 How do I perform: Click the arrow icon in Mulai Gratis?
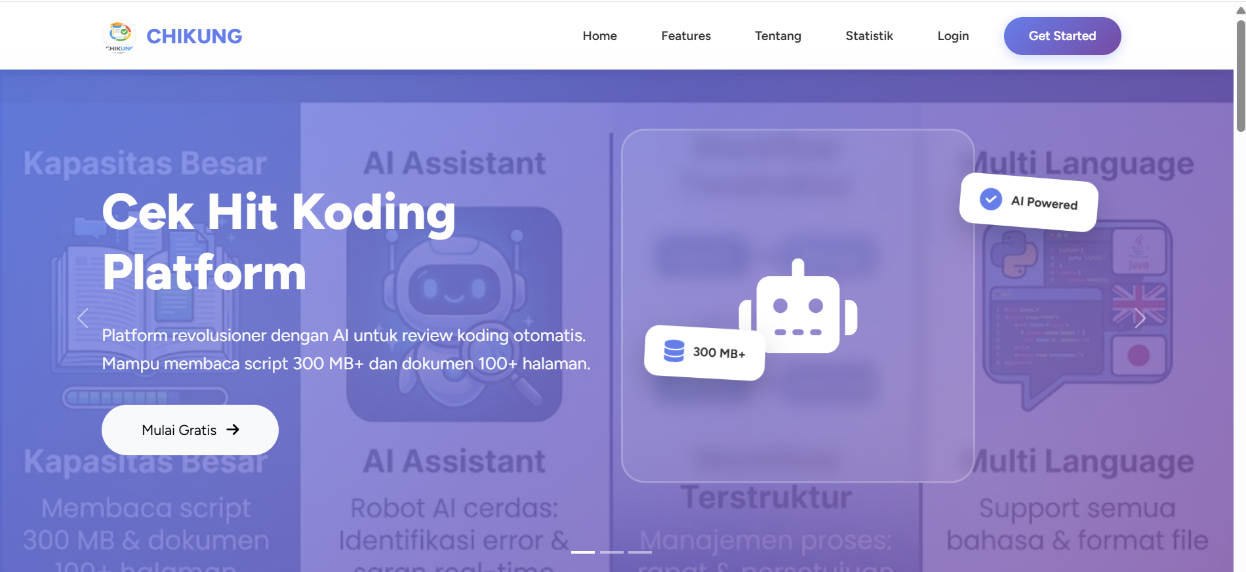pyautogui.click(x=233, y=430)
